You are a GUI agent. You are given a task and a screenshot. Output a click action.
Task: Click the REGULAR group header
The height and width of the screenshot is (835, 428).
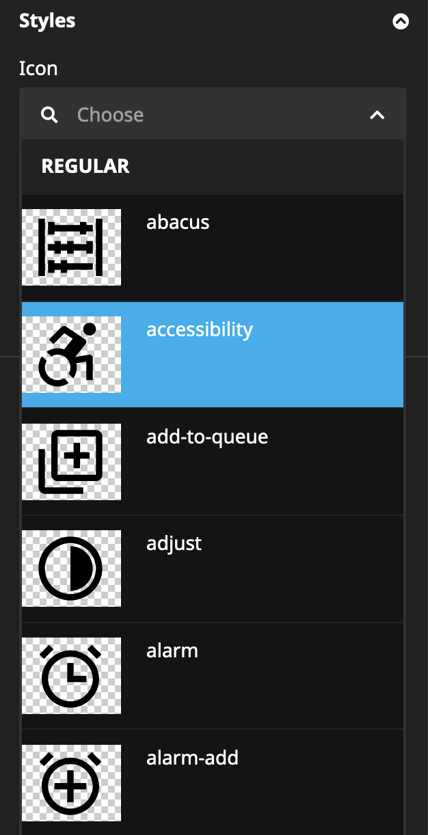[x=85, y=166]
